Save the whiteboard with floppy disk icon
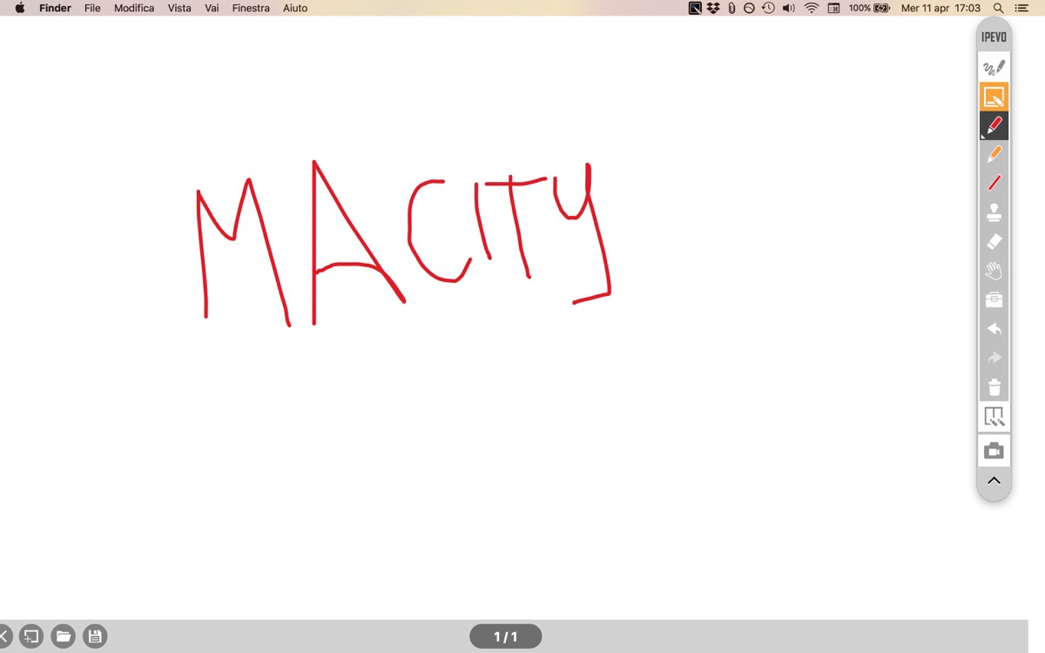 pyautogui.click(x=95, y=636)
